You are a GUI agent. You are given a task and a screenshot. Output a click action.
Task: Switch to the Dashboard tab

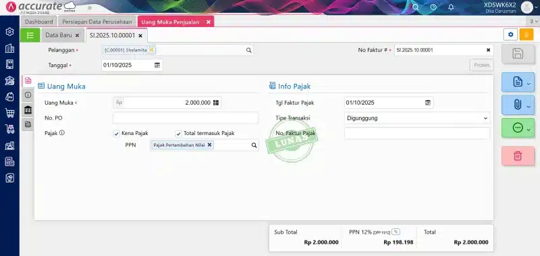(39, 22)
